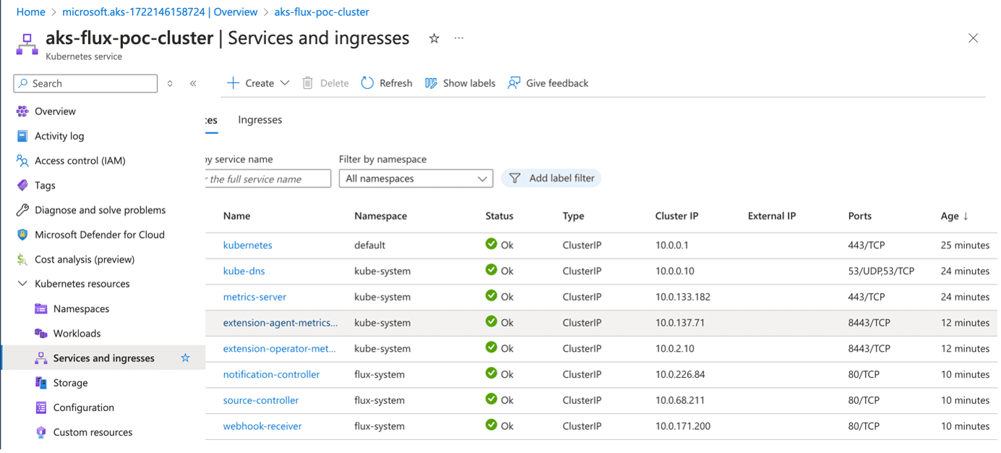The height and width of the screenshot is (453, 1001).
Task: Click the Kubernetes service cluster icon
Action: [x=27, y=43]
